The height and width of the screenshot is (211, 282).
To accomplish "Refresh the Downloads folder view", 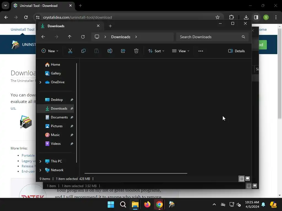I will (x=83, y=37).
